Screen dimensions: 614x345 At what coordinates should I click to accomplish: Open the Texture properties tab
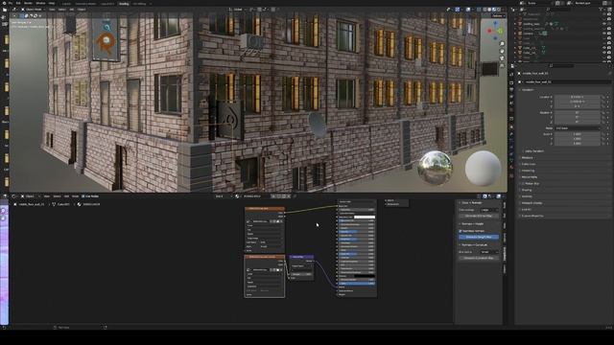511,175
